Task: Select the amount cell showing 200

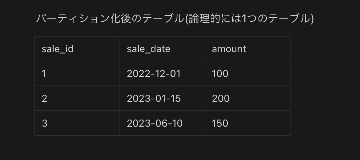Action: 248,98
